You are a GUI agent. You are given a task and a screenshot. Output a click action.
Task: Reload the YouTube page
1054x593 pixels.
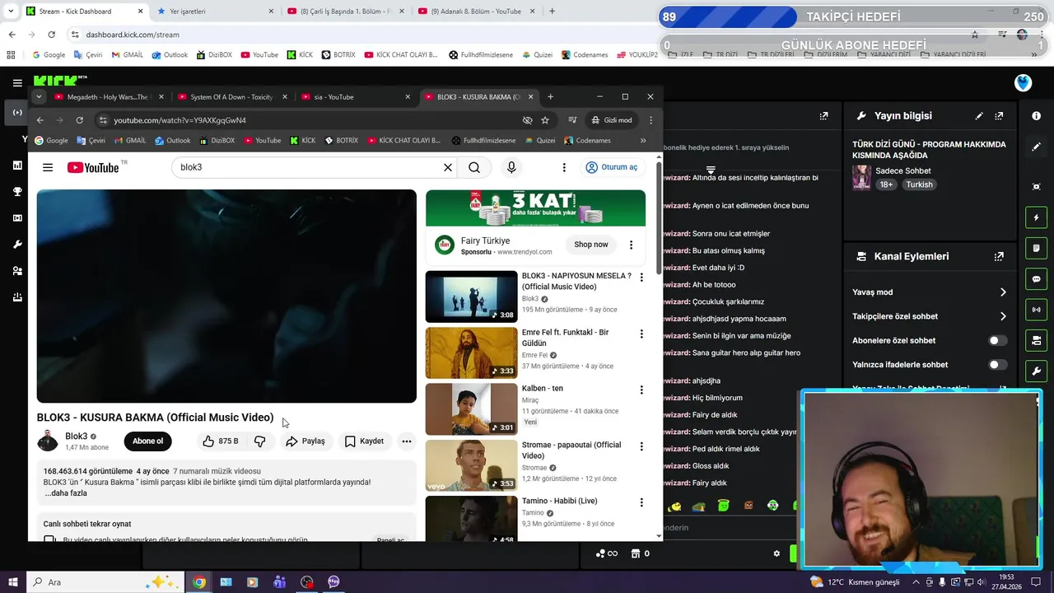pos(79,120)
